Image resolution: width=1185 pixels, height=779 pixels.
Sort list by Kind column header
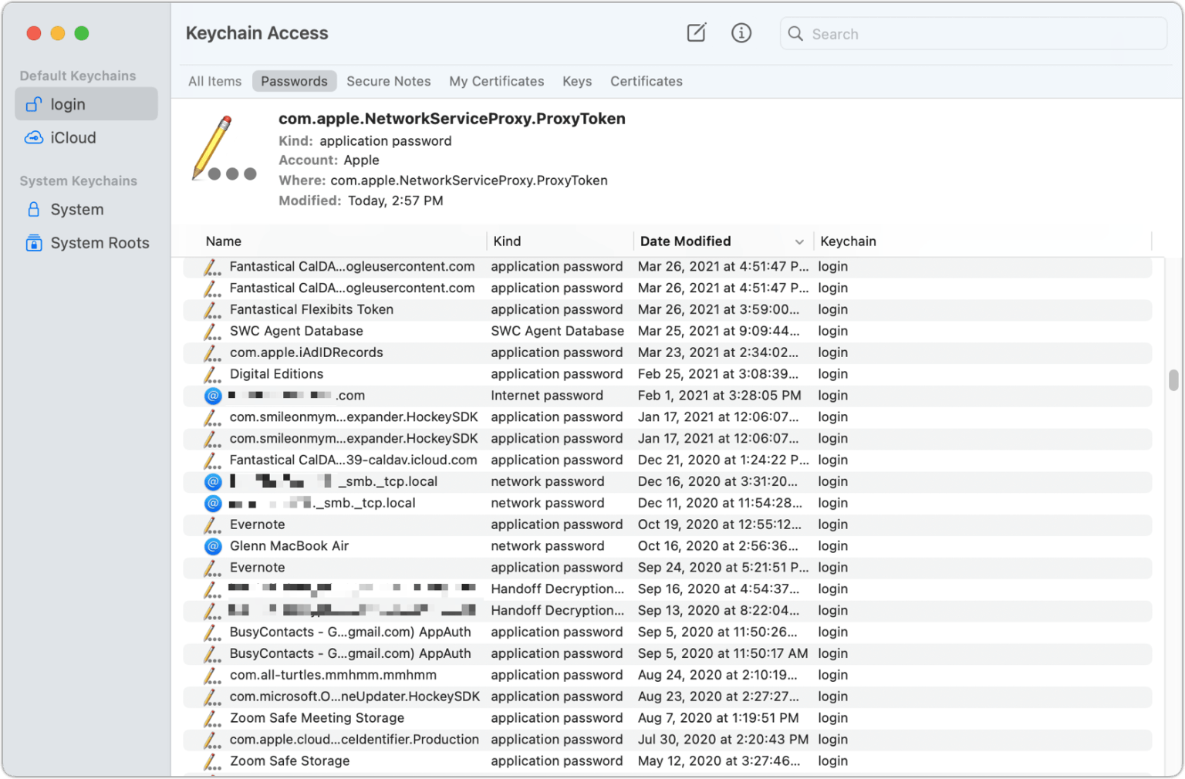point(507,241)
